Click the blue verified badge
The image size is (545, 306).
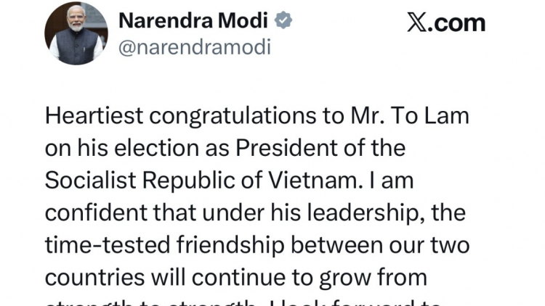[283, 22]
